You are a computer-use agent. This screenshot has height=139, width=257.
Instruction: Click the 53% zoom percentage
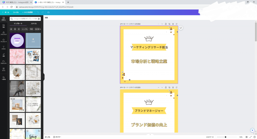241,137
